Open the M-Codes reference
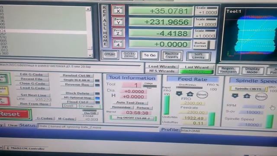The width and height of the screenshot is (277, 156). click(x=66, y=119)
